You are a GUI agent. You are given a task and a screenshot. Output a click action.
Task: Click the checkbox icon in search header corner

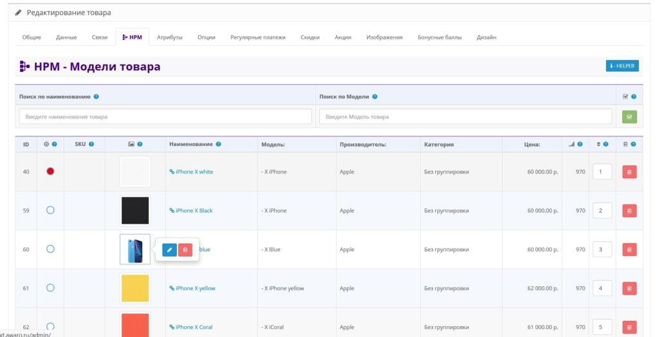(626, 96)
